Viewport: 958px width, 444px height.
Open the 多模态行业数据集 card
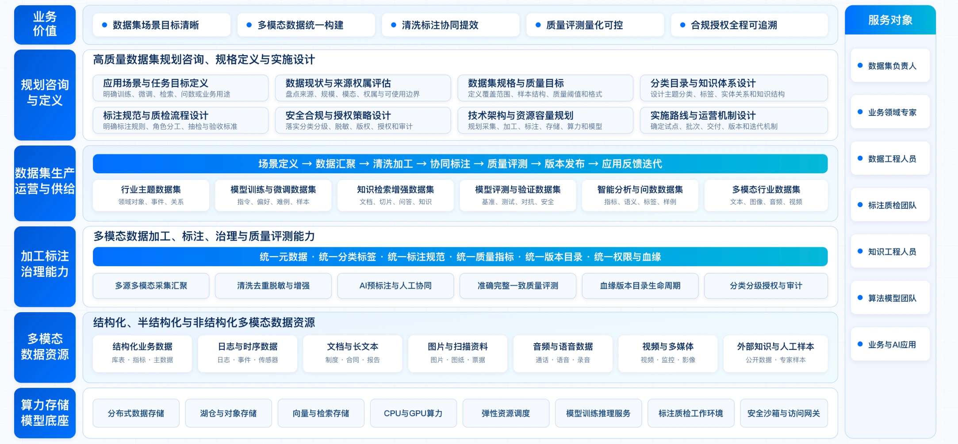[766, 195]
